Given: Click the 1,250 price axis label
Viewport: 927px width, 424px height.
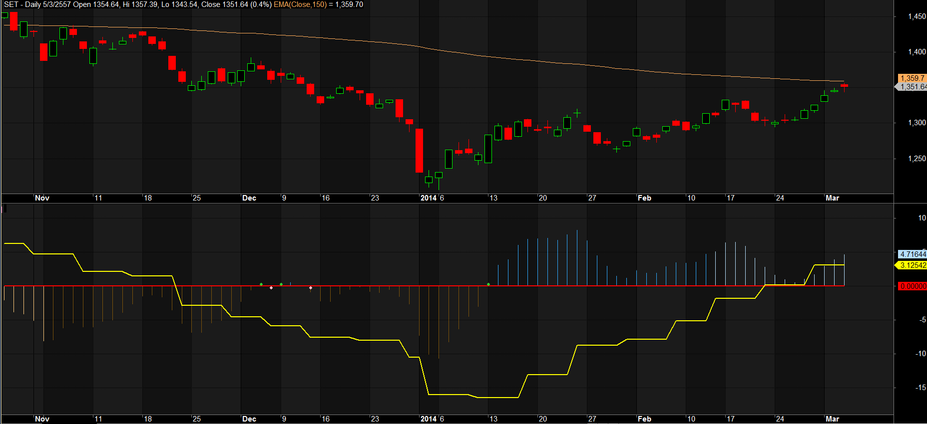Looking at the screenshot, I should click(x=917, y=159).
